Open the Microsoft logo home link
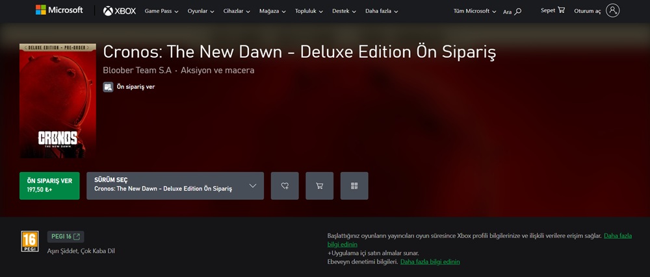This screenshot has width=650, height=277. click(59, 10)
